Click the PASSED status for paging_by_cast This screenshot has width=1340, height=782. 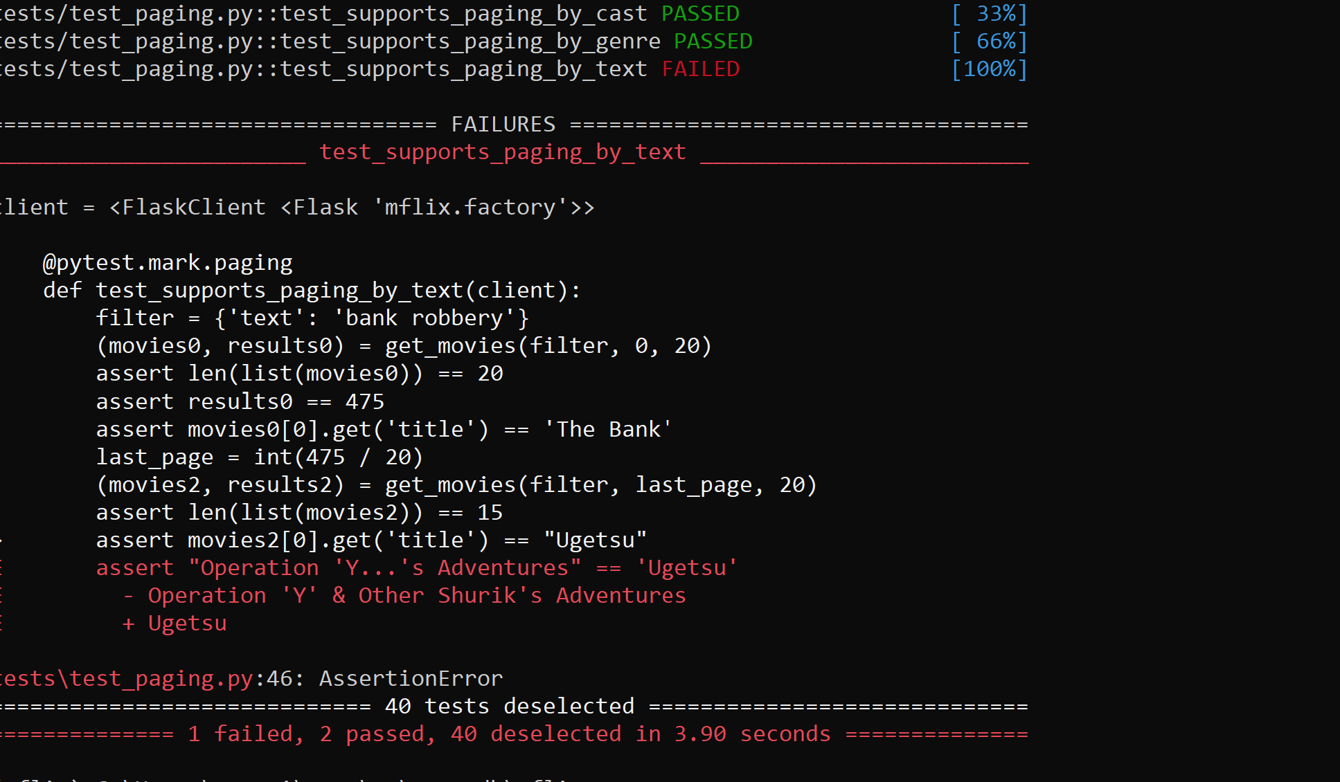click(x=700, y=14)
